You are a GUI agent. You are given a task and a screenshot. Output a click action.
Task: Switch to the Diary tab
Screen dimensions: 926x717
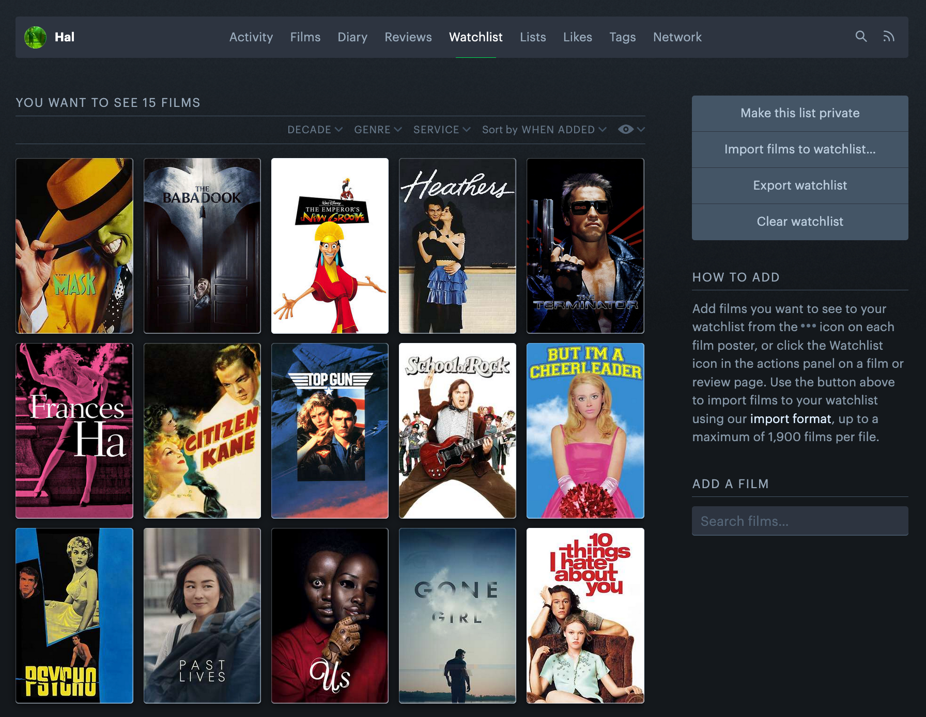[352, 37]
